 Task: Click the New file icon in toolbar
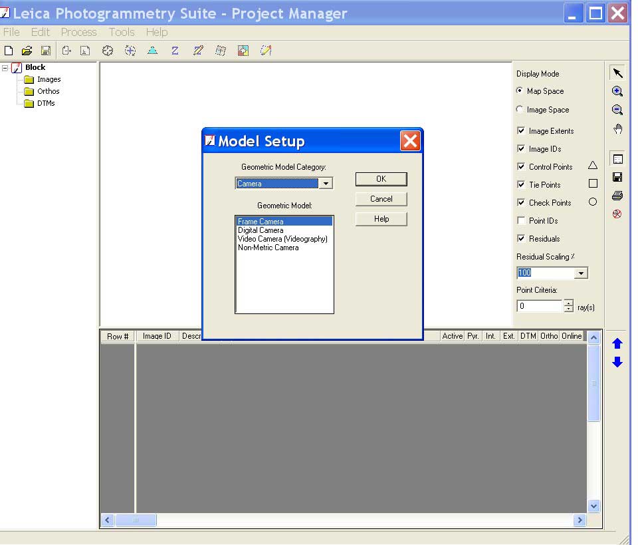[x=9, y=51]
